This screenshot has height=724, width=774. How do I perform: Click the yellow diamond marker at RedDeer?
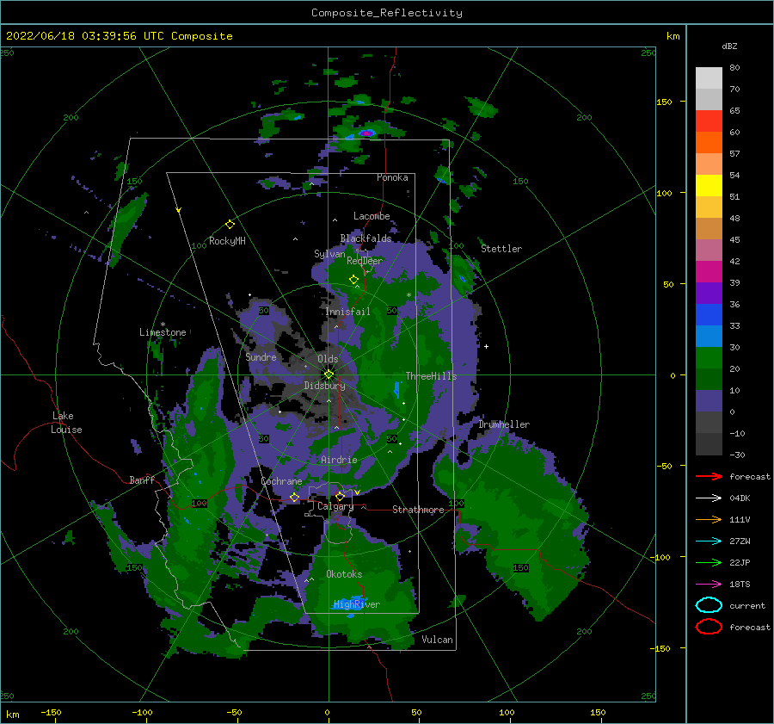pos(353,280)
